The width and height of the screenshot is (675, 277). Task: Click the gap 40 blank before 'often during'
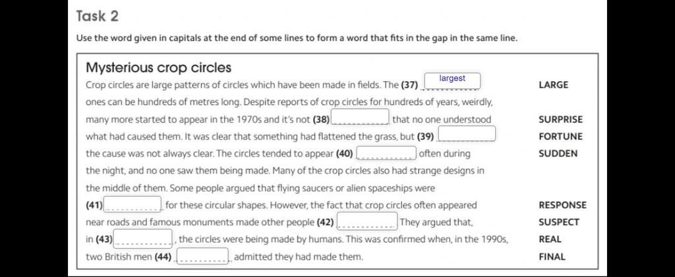(x=386, y=153)
